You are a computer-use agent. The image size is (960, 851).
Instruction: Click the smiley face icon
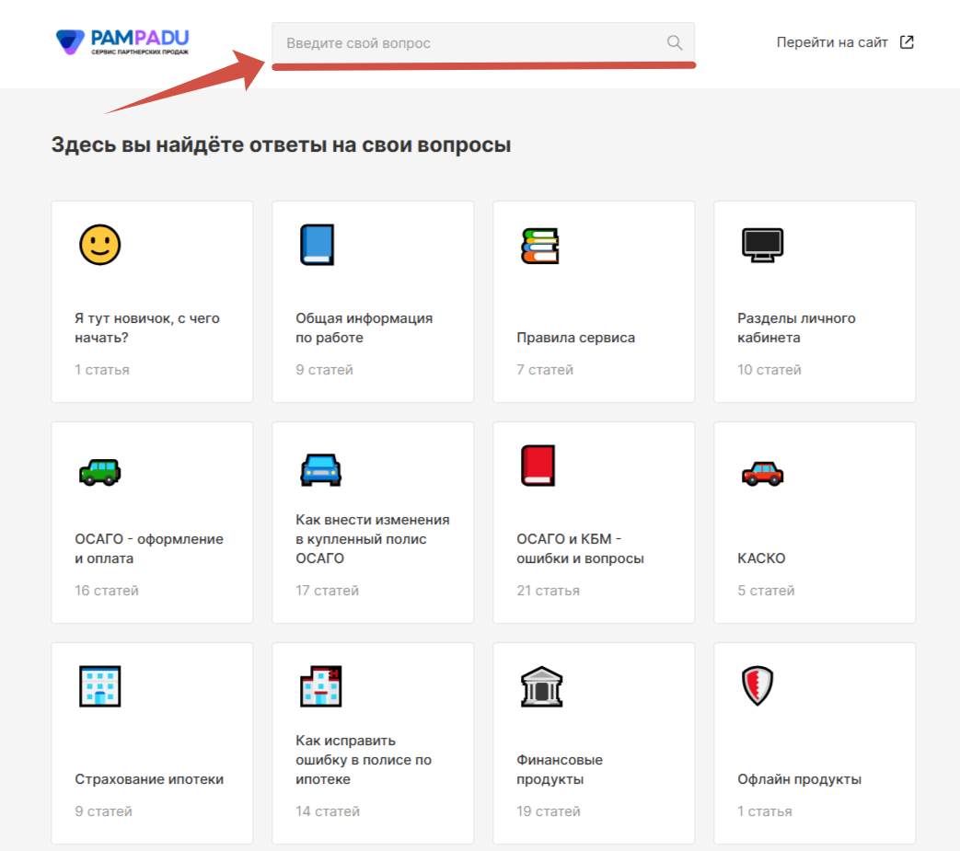pyautogui.click(x=99, y=245)
